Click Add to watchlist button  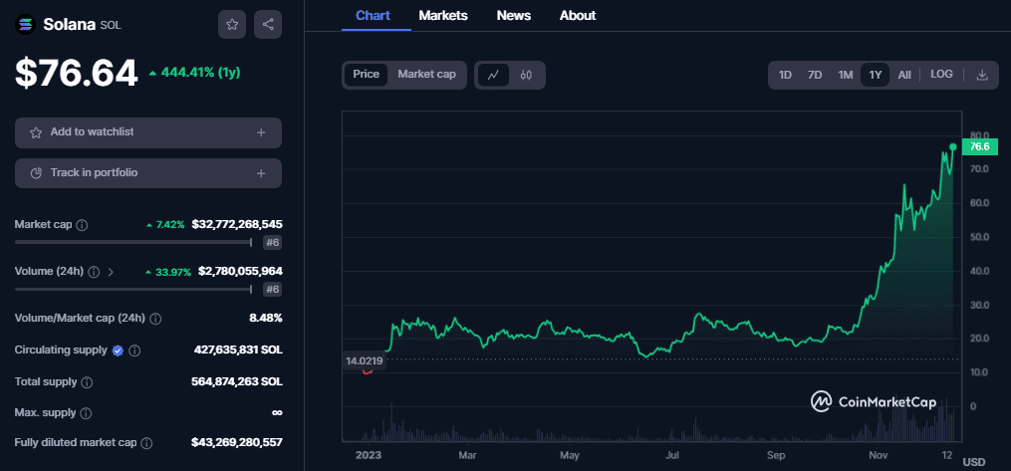click(148, 132)
